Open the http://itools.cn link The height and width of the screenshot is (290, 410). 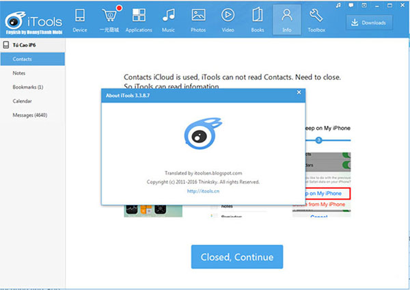tap(202, 192)
